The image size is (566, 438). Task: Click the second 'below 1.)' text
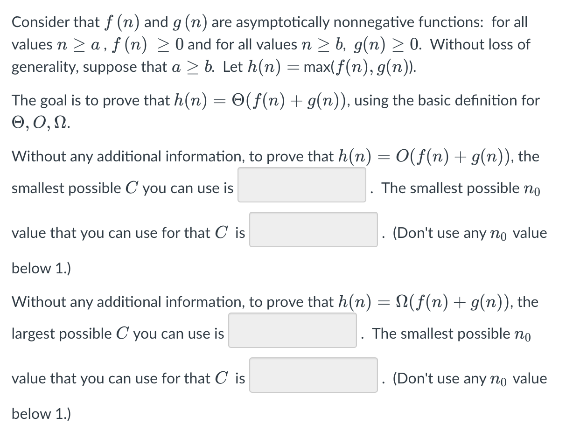coord(40,414)
